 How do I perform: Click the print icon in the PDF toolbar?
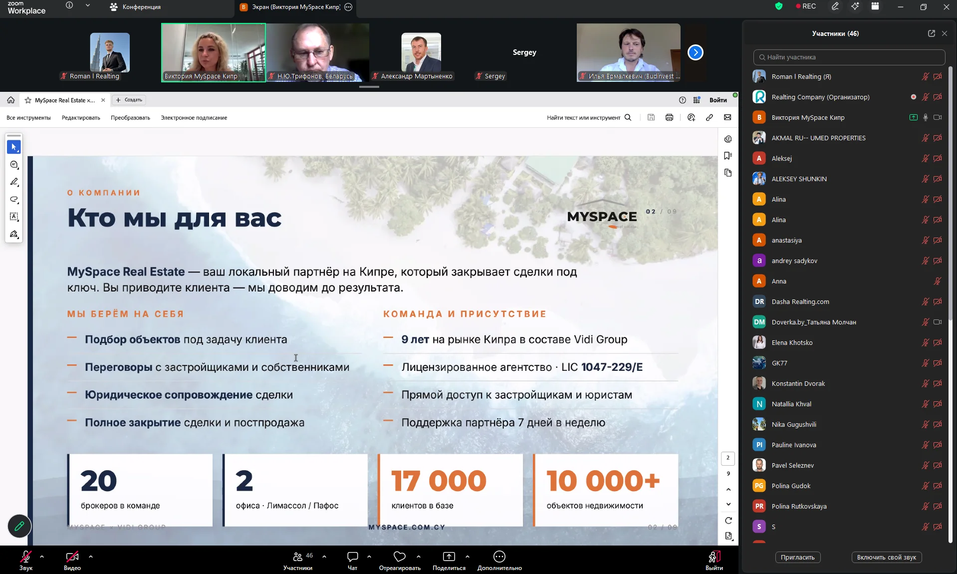(669, 117)
